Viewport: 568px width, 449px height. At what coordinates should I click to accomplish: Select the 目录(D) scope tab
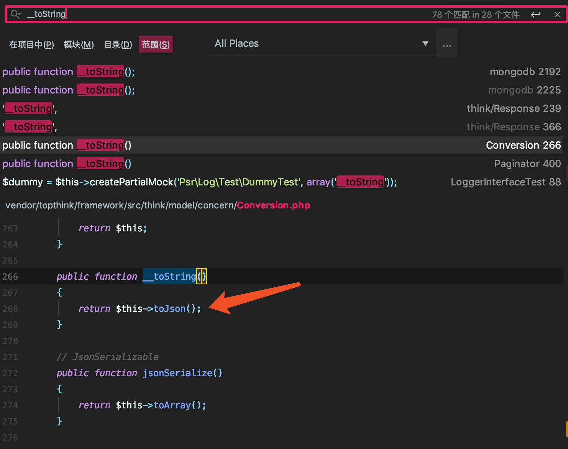(x=118, y=45)
